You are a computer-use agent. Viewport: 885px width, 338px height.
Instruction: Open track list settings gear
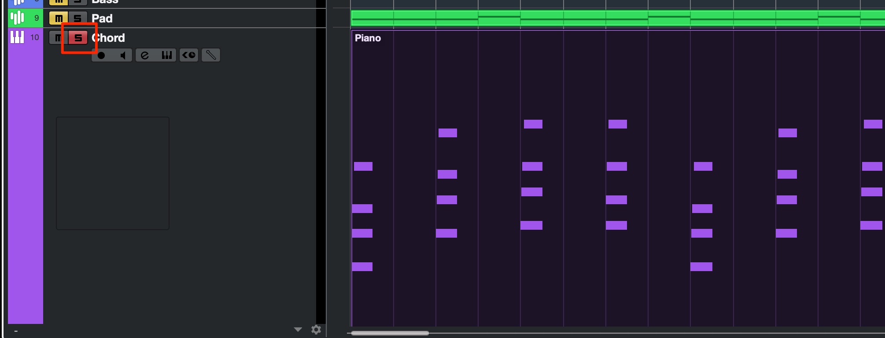(x=316, y=330)
